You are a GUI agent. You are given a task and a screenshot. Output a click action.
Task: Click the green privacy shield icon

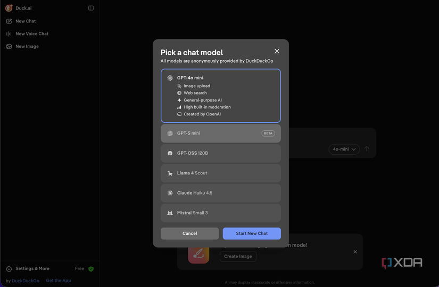pyautogui.click(x=91, y=269)
